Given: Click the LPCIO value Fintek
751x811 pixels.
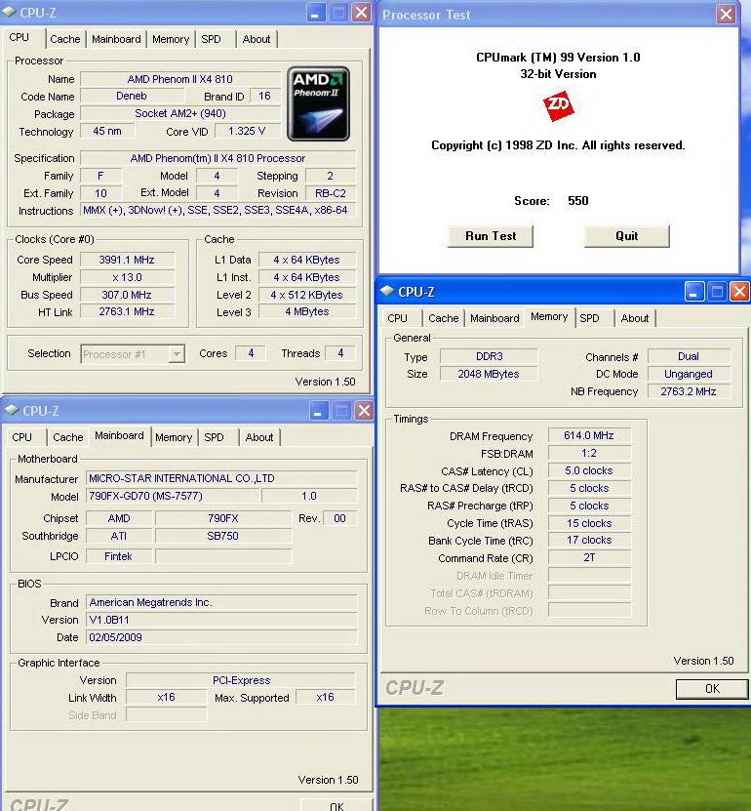Looking at the screenshot, I should tap(119, 556).
